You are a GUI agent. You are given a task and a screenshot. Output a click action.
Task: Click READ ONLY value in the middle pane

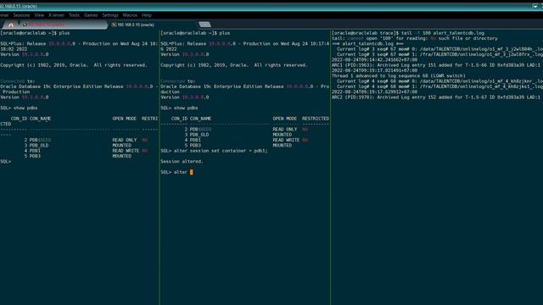[285, 130]
